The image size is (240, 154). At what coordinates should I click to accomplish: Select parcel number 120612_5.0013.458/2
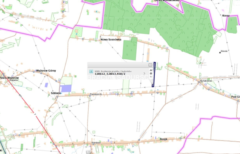[x=110, y=74]
